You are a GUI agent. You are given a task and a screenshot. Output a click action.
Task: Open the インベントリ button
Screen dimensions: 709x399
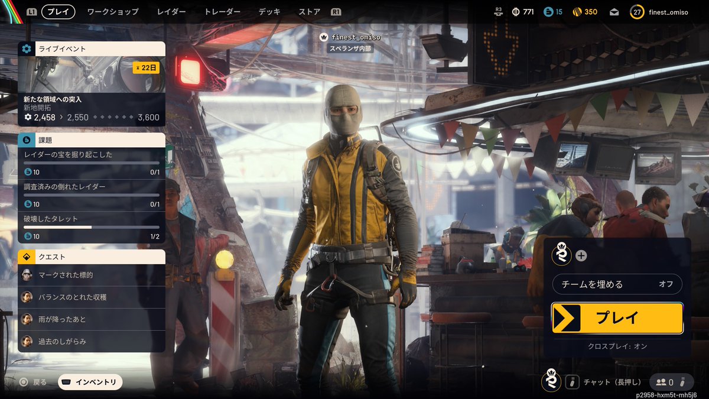[x=90, y=382]
